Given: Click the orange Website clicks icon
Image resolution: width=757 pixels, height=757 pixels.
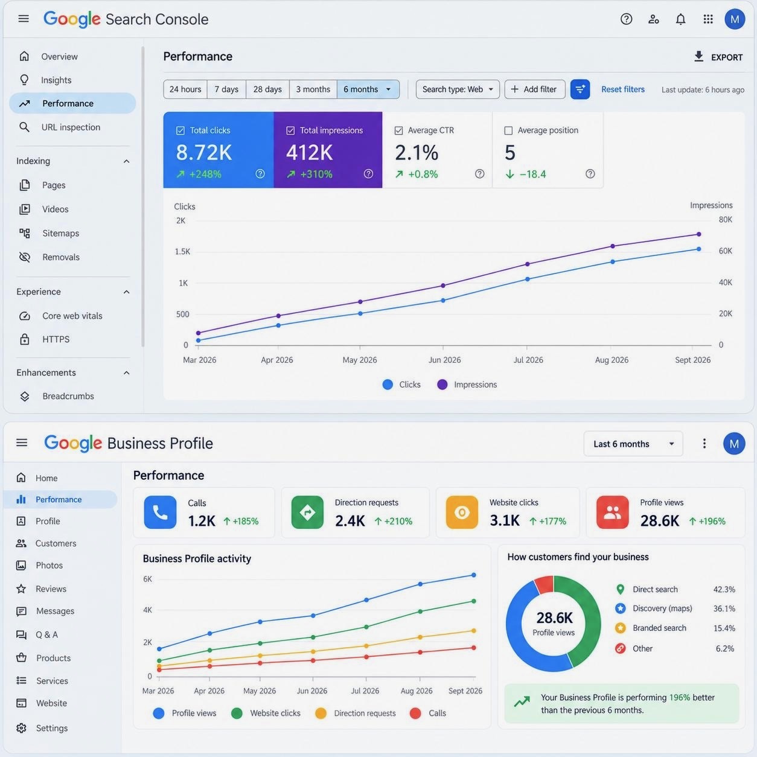Looking at the screenshot, I should coord(462,513).
